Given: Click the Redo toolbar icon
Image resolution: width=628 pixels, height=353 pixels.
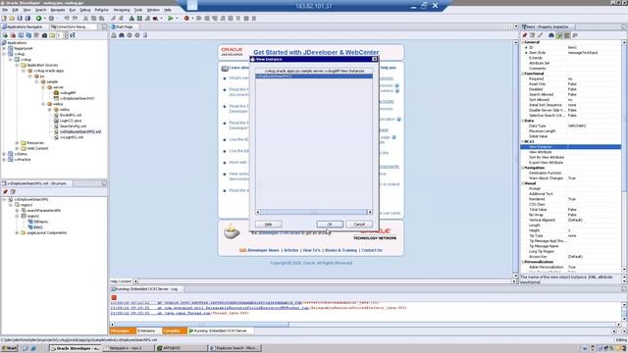Looking at the screenshot, I should (75, 18).
